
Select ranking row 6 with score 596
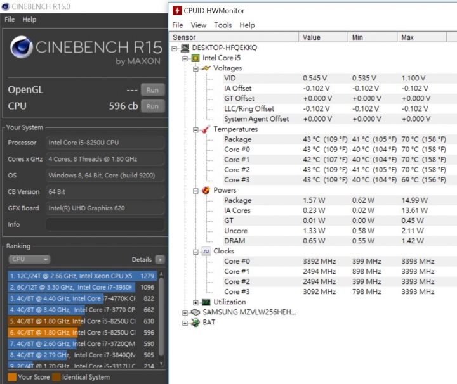pos(83,333)
